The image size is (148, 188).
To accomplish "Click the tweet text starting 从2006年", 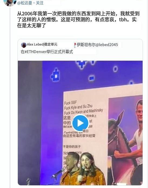I will click(x=78, y=19).
